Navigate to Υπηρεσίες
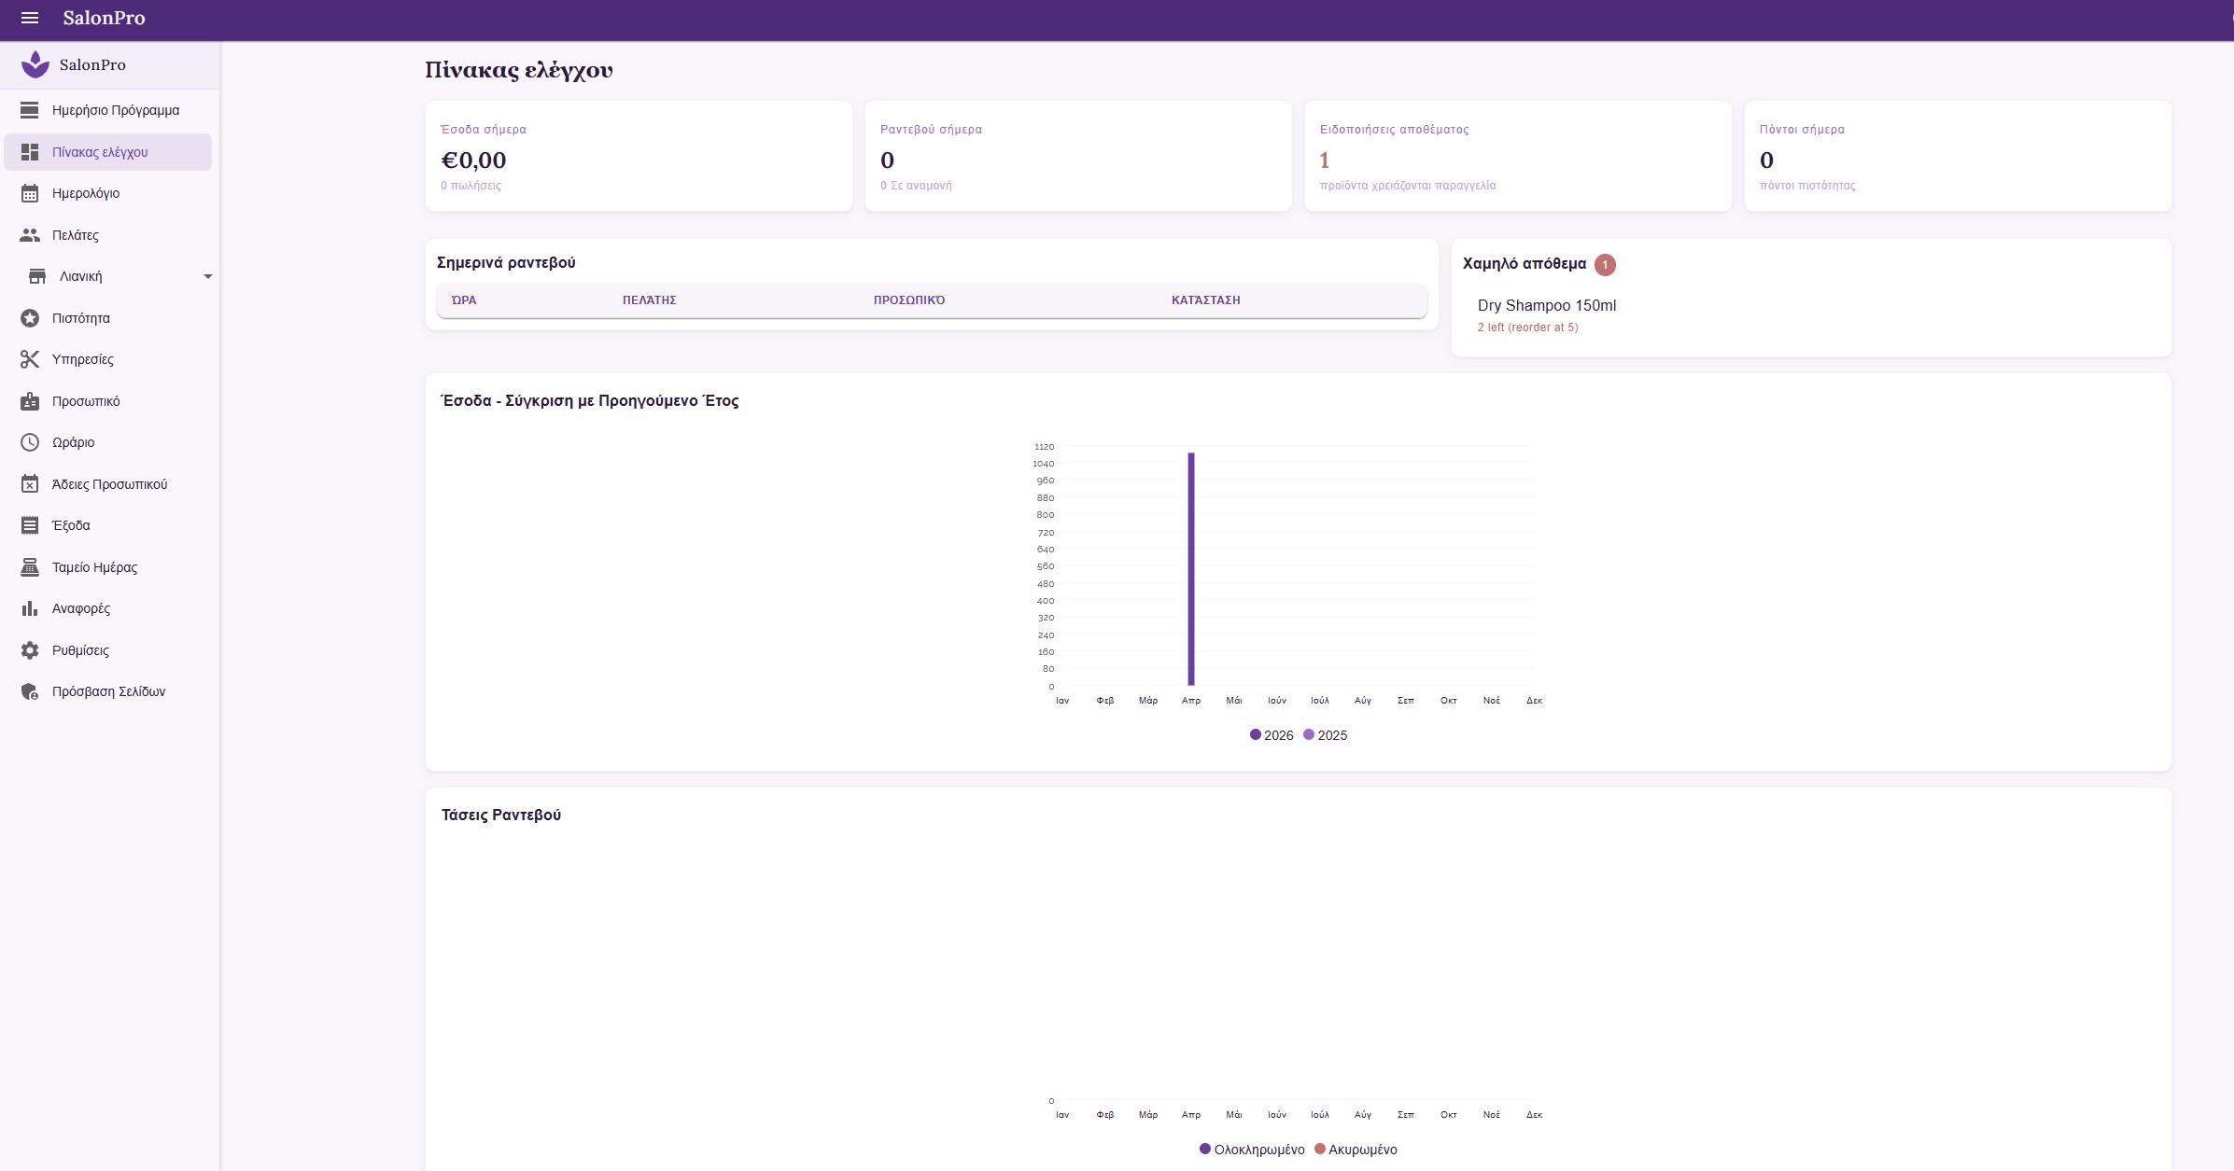This screenshot has width=2234, height=1171. (x=108, y=359)
